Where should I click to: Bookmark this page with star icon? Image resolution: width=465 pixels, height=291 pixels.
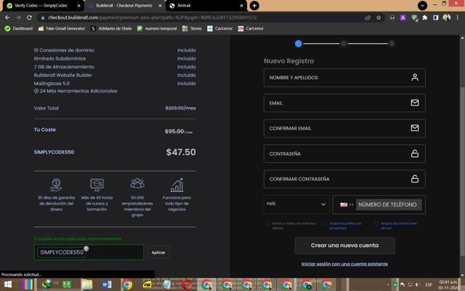point(379,17)
